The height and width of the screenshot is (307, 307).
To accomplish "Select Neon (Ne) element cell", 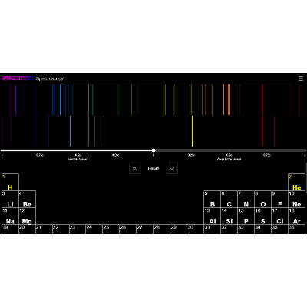I will coord(296,199).
